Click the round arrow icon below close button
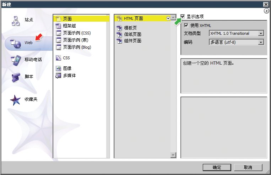This screenshot has height=175, width=271. [x=266, y=11]
